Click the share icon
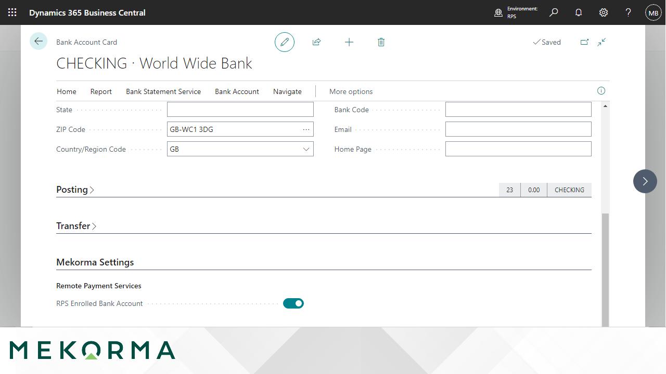This screenshot has width=666, height=374. click(316, 42)
